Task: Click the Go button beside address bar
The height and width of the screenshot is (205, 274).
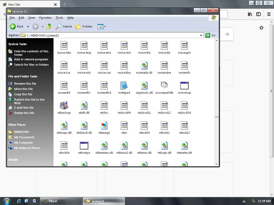Action: pyautogui.click(x=211, y=35)
